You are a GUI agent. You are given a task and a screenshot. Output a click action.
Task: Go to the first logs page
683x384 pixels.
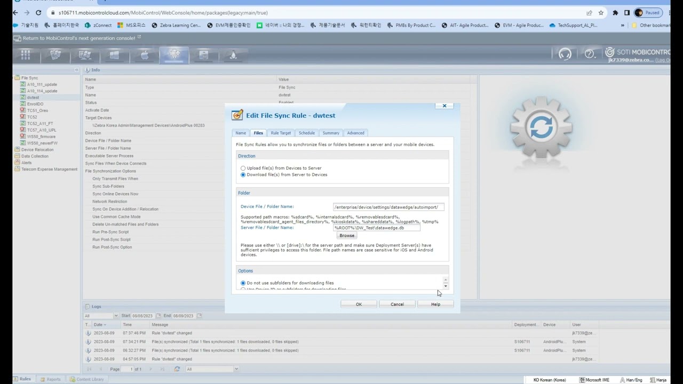89,369
